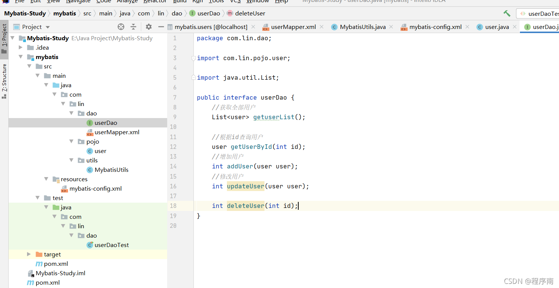Screen dimensions: 559x288
Task: Close the user.java tab
Action: 514,27
